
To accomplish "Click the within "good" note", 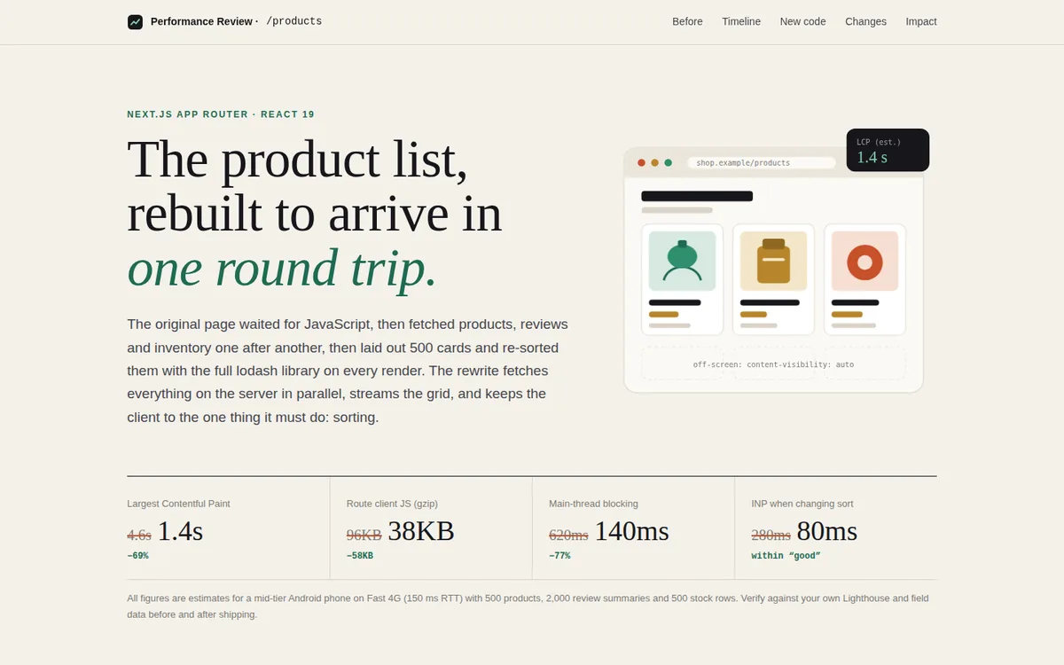I will coord(786,556).
